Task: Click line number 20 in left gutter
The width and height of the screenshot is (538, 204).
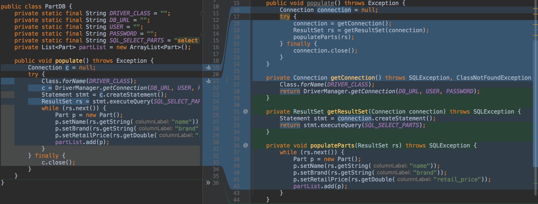Action: point(216,74)
